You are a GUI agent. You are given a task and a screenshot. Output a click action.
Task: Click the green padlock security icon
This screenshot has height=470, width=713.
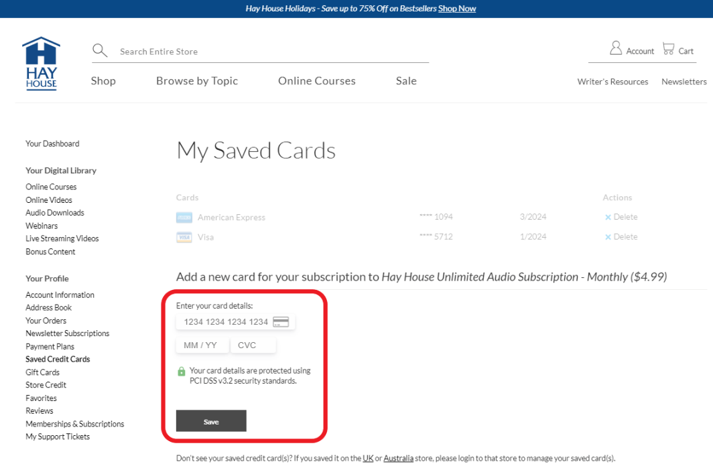(182, 372)
